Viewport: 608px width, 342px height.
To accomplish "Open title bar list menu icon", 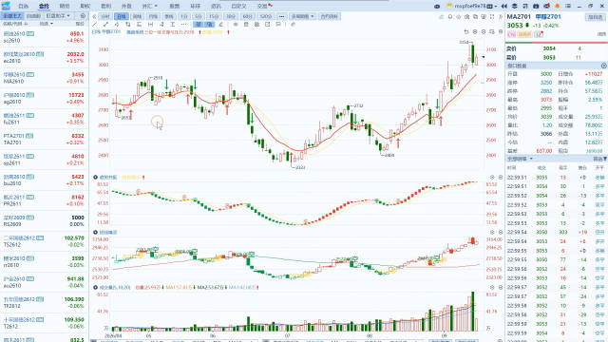I will (x=568, y=7).
